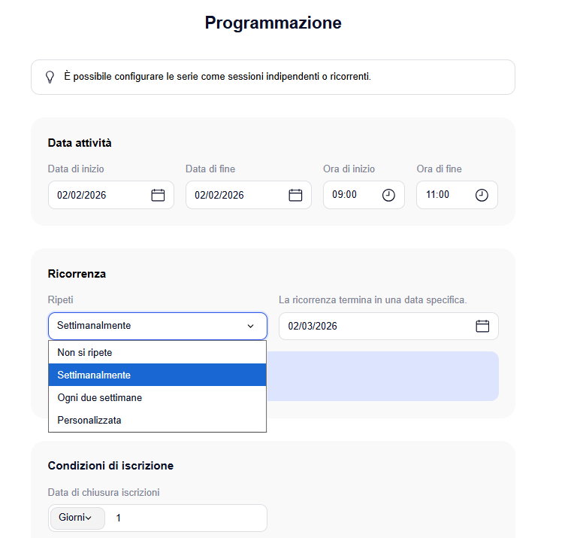Open calendar picker for Data di fine
Screen dimensions: 571x538
(x=295, y=195)
